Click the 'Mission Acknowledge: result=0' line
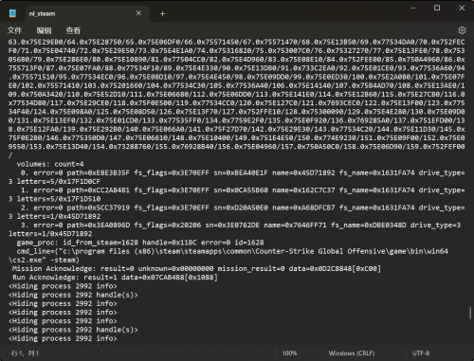The width and height of the screenshot is (474, 361). click(x=196, y=268)
